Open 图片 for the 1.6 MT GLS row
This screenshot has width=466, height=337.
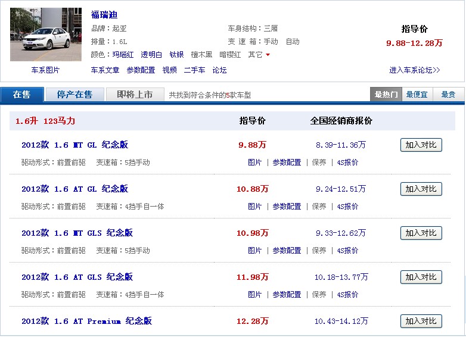coord(254,251)
